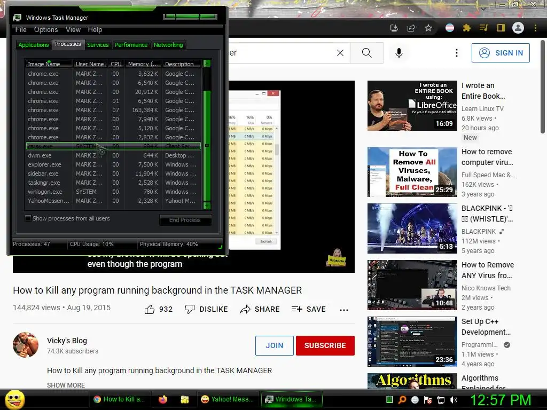The width and height of the screenshot is (547, 410).
Task: Click the smiley Start button
Action: (x=14, y=399)
